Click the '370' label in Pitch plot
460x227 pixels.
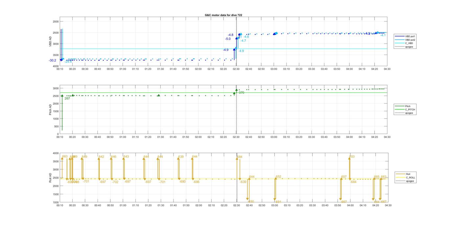[241, 93]
